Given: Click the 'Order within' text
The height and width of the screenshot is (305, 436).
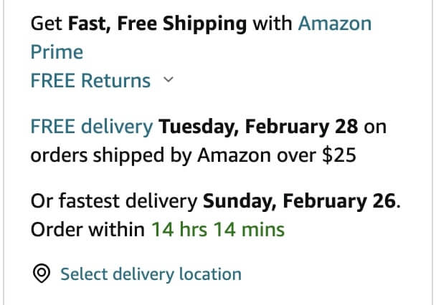Looking at the screenshot, I should tap(87, 230).
